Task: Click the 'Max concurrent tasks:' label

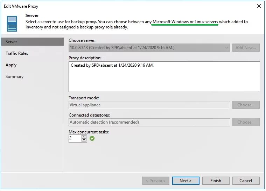Action: pyautogui.click(x=89, y=132)
